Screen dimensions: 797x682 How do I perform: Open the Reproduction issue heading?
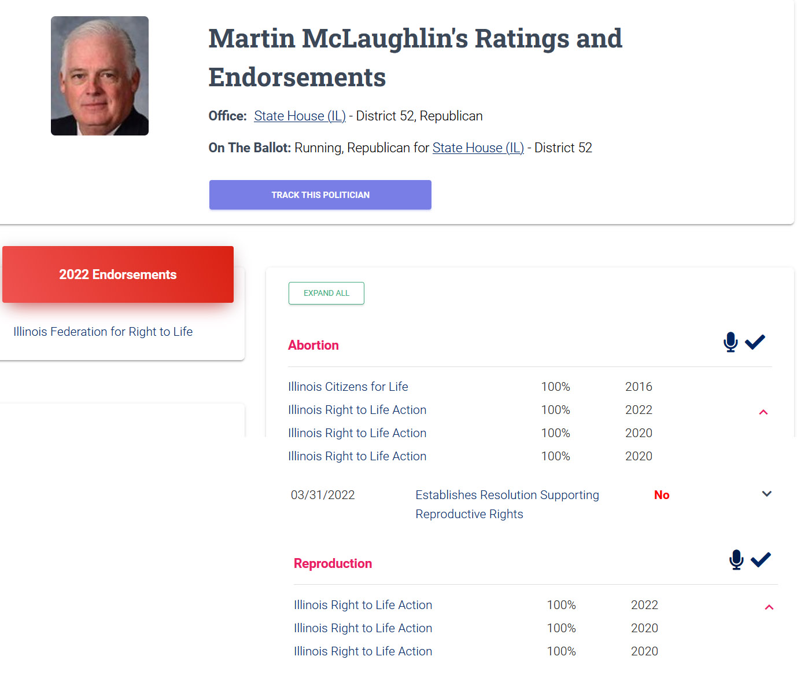click(333, 563)
